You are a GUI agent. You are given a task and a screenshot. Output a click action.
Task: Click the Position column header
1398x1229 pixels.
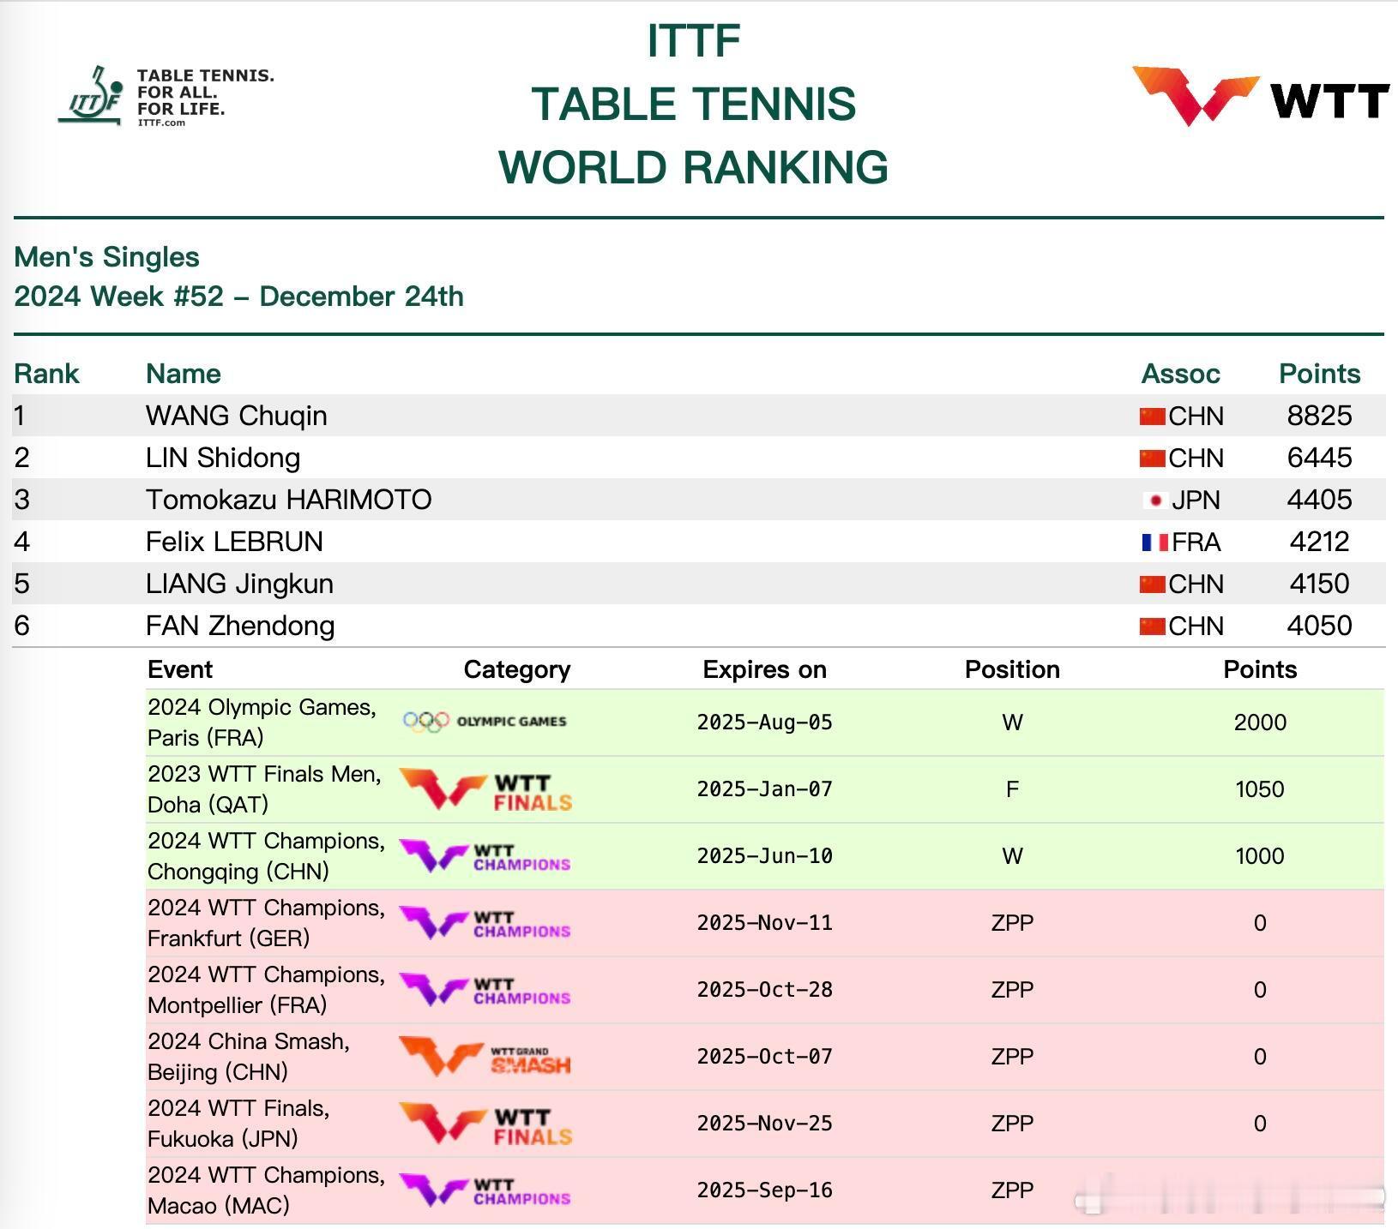point(1012,669)
